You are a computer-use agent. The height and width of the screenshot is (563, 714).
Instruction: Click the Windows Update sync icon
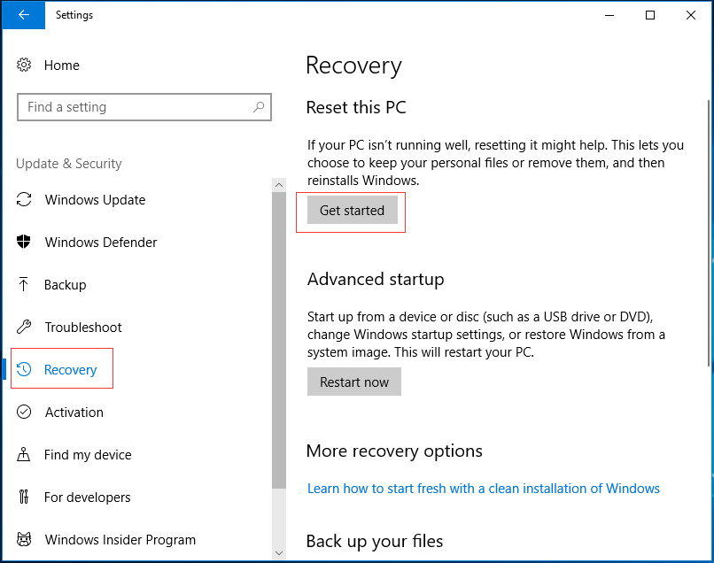pyautogui.click(x=24, y=199)
